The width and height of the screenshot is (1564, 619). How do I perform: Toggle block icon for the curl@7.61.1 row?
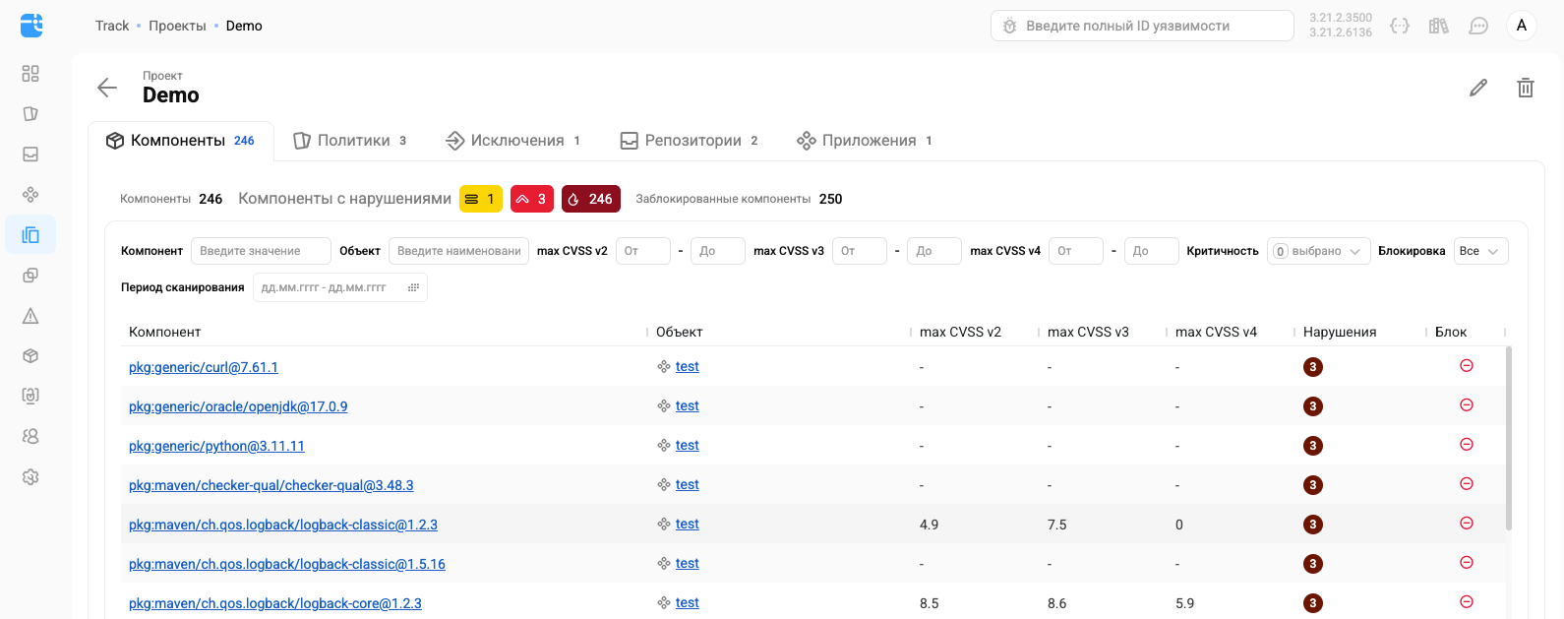click(1466, 366)
